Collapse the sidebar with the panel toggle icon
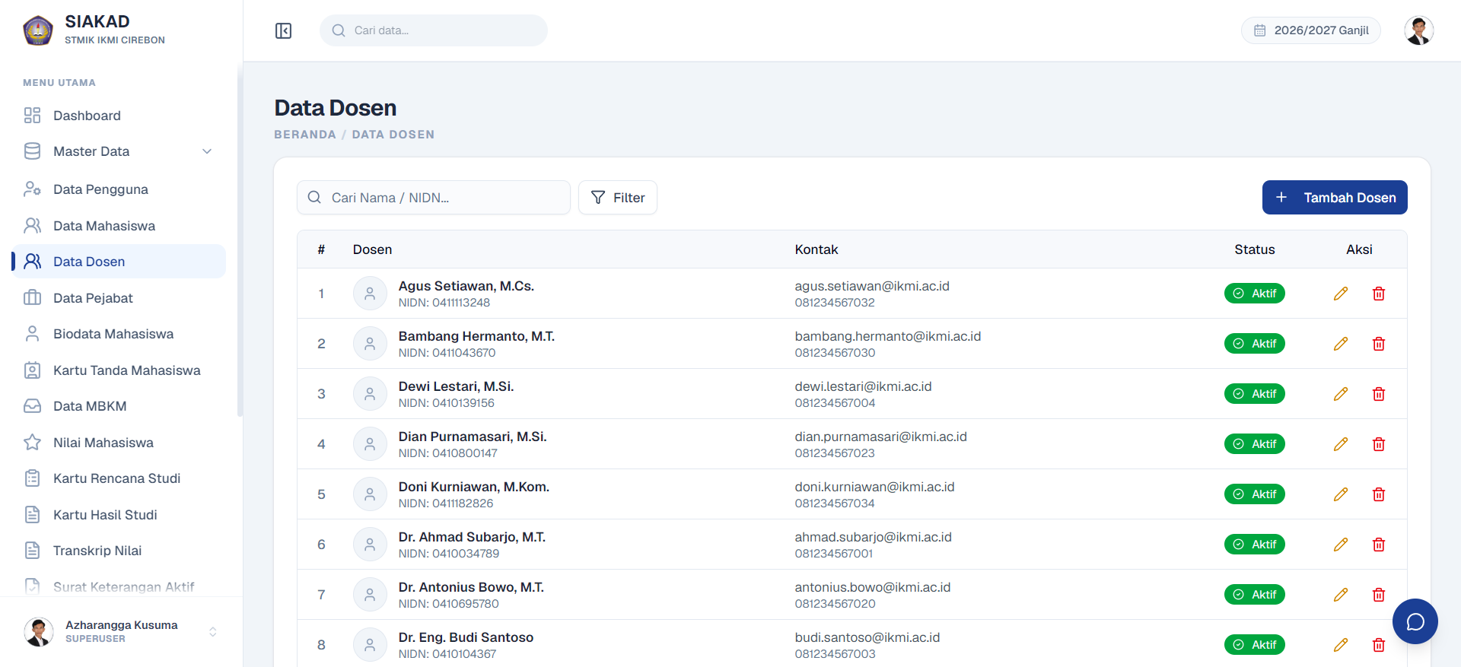 pyautogui.click(x=283, y=30)
